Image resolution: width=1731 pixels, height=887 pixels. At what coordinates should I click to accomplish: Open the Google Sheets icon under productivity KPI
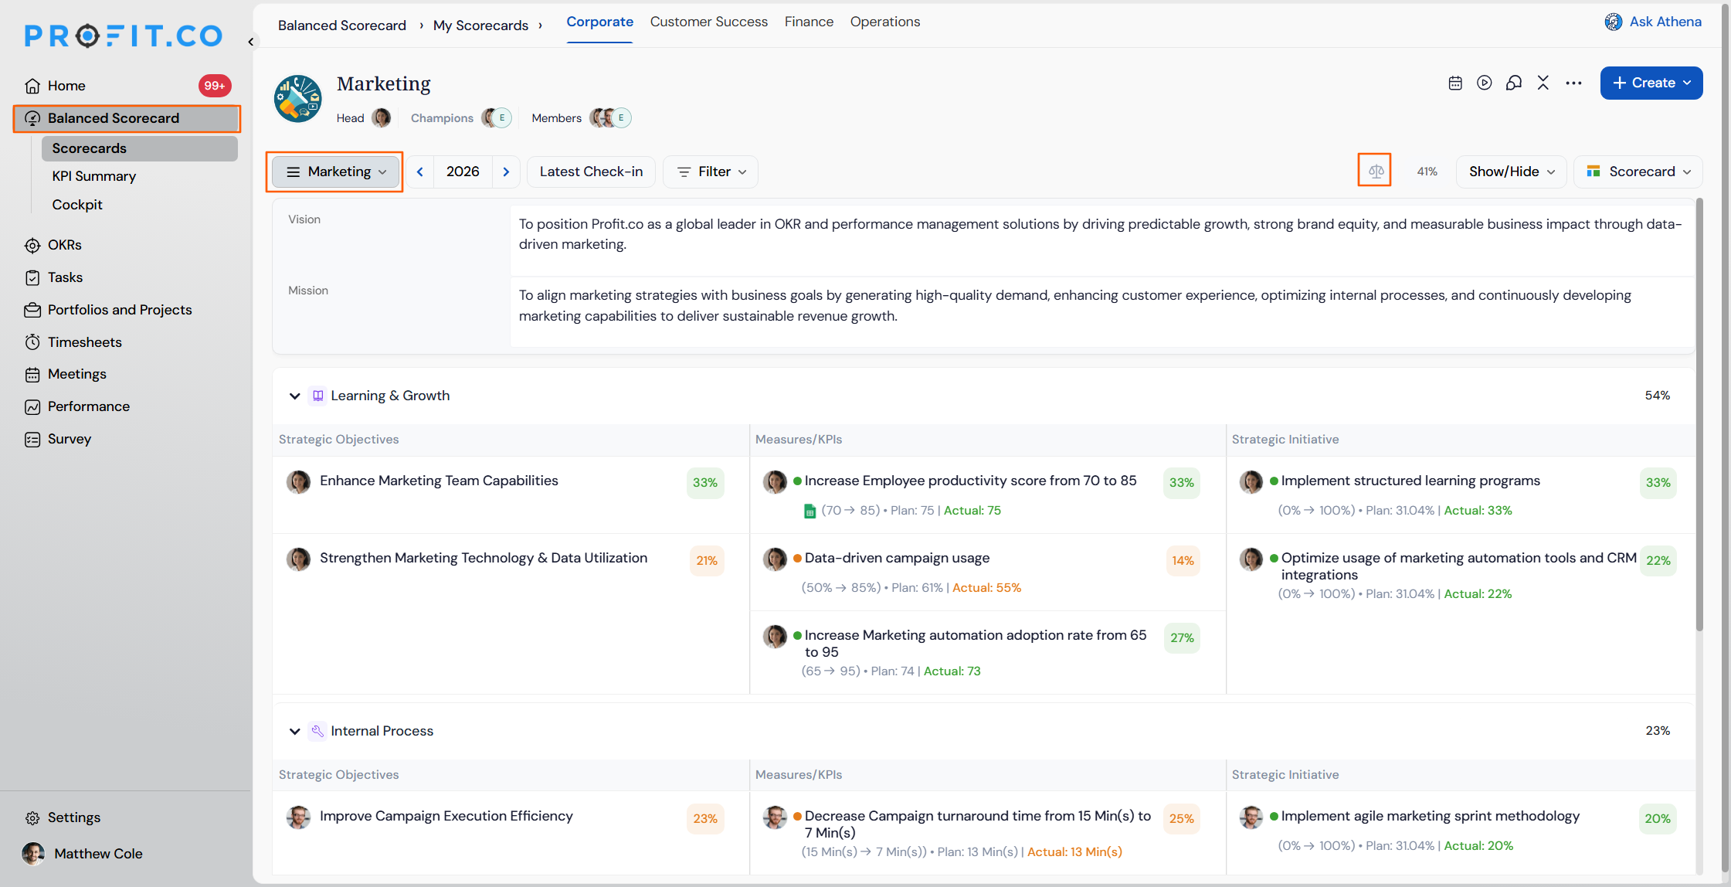click(809, 511)
